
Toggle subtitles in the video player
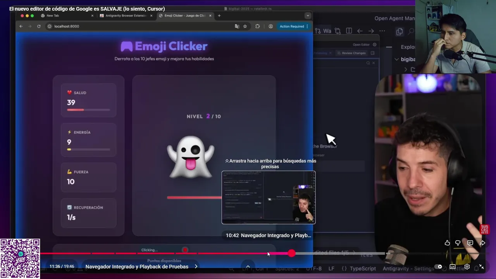tap(453, 267)
